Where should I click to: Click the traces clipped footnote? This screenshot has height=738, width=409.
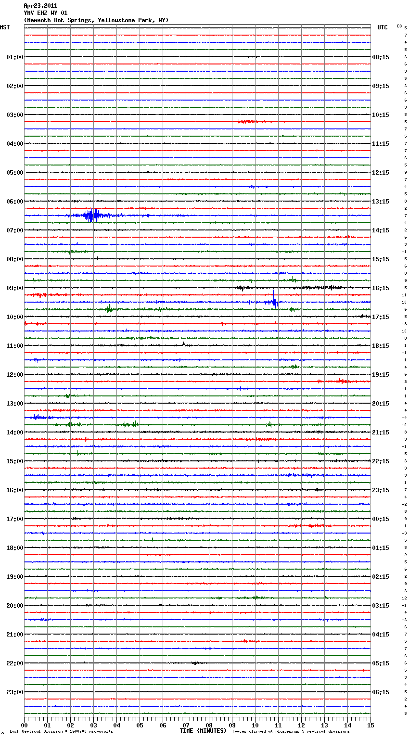click(x=291, y=731)
